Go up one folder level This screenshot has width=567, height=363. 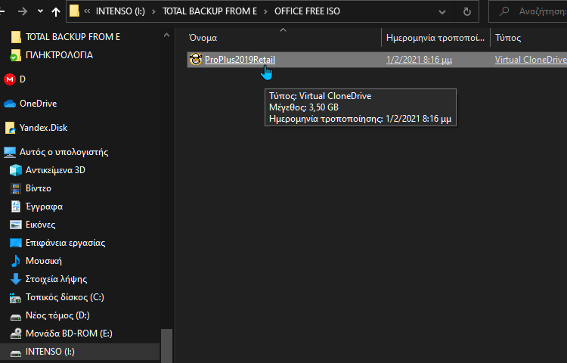pos(56,11)
